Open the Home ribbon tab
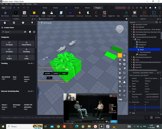 tap(45, 8)
